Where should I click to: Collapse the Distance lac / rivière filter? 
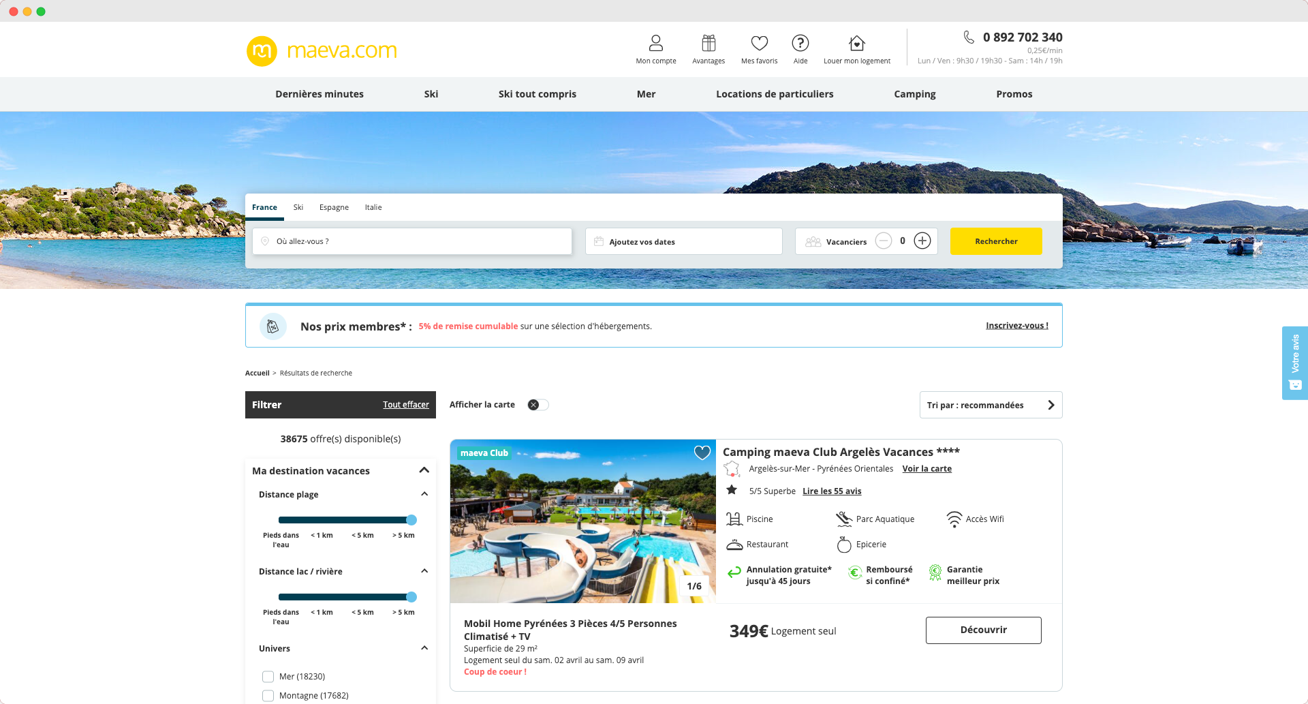(424, 571)
